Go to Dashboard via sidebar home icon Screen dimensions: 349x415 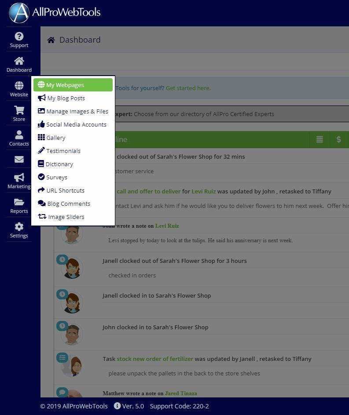click(19, 64)
